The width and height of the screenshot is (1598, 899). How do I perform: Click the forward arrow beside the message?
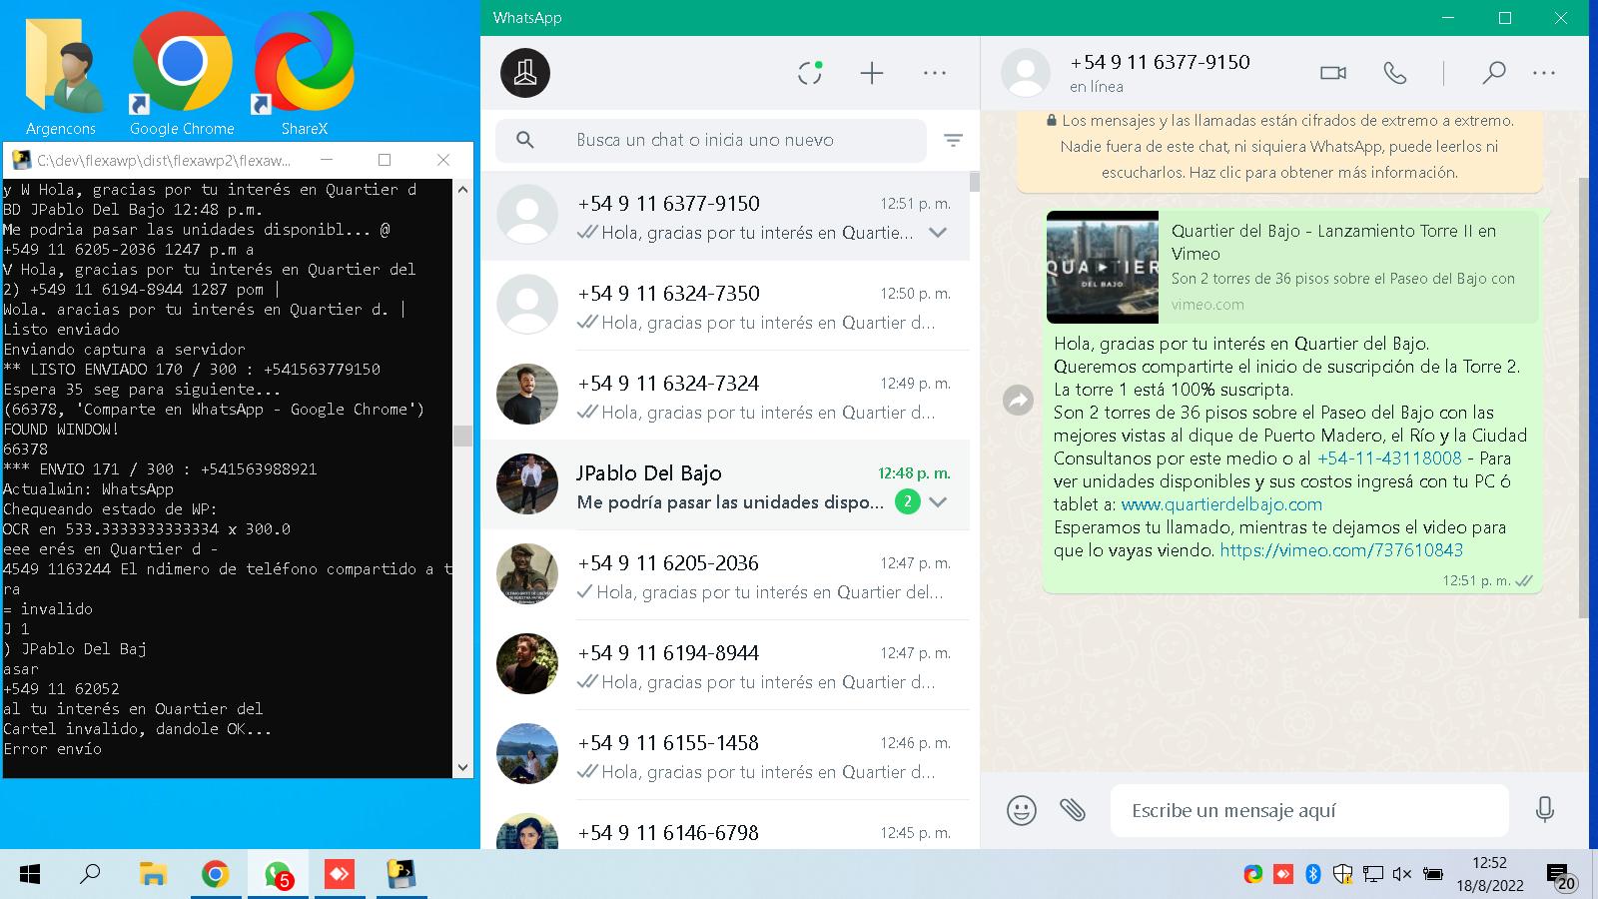click(x=1018, y=400)
